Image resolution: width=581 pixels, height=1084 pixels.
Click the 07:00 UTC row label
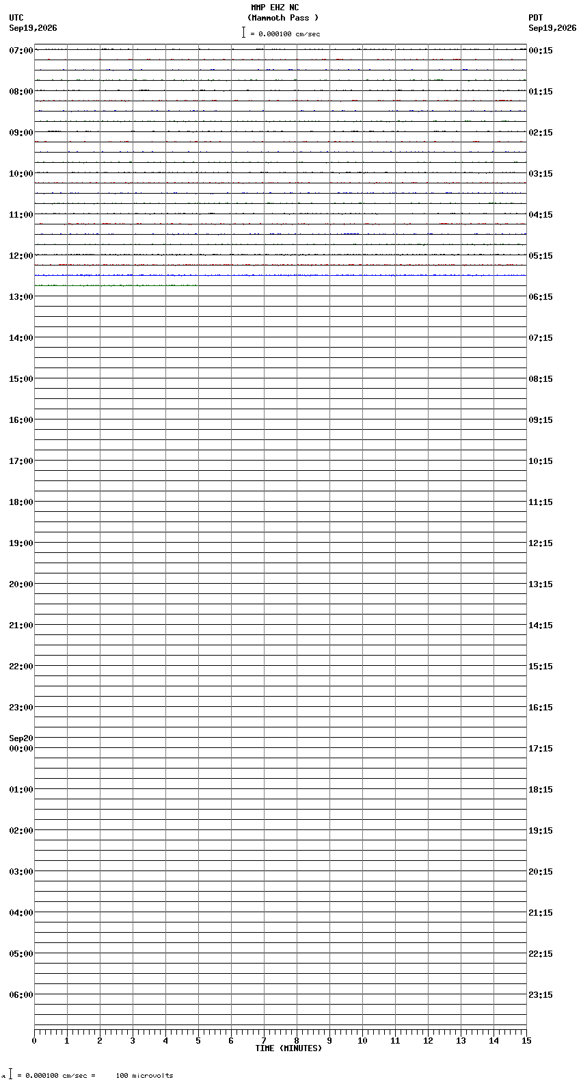point(21,51)
